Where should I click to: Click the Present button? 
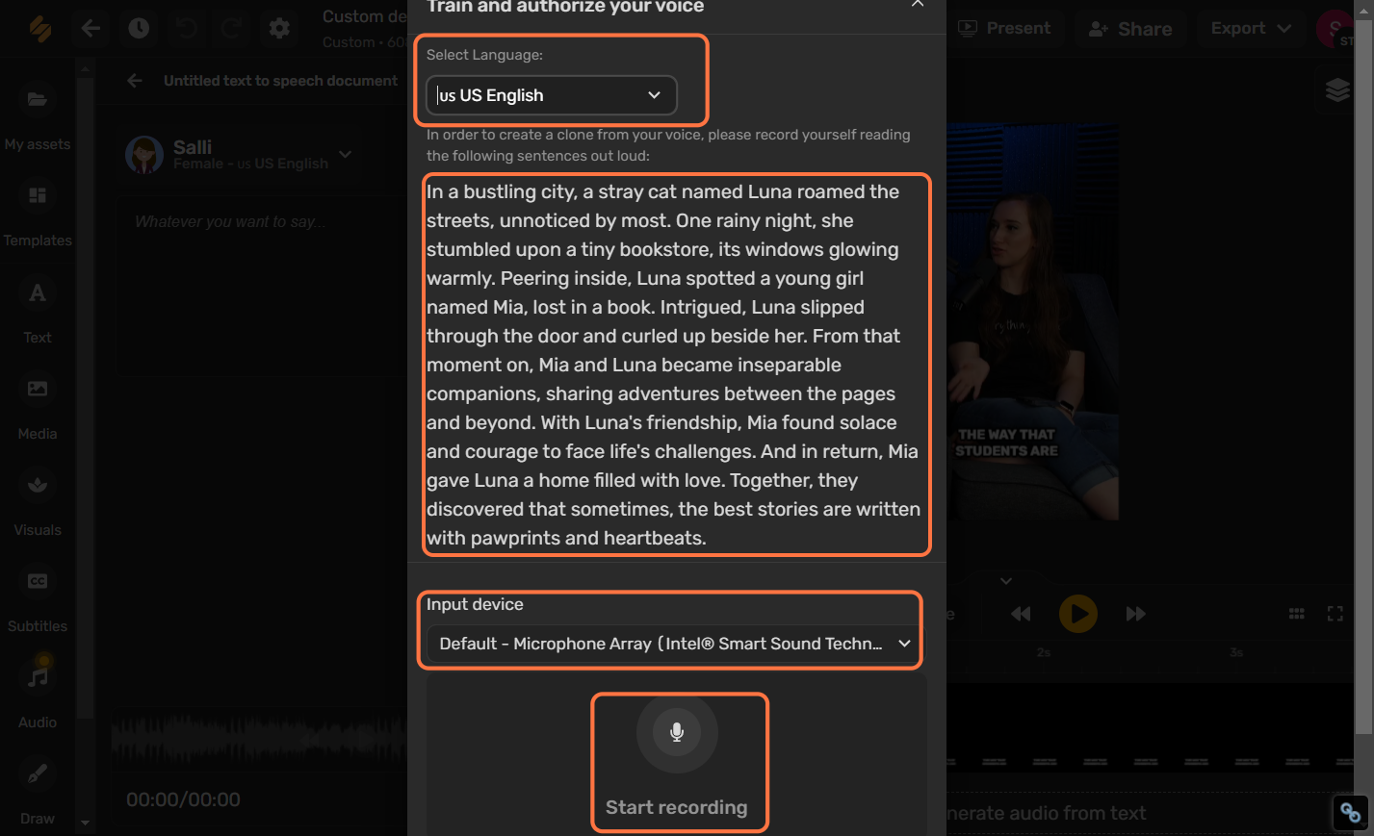(x=1005, y=28)
